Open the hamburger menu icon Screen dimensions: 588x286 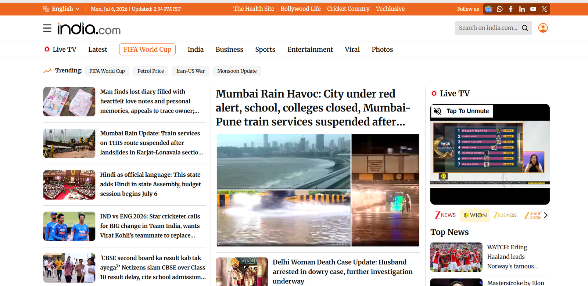(x=47, y=28)
